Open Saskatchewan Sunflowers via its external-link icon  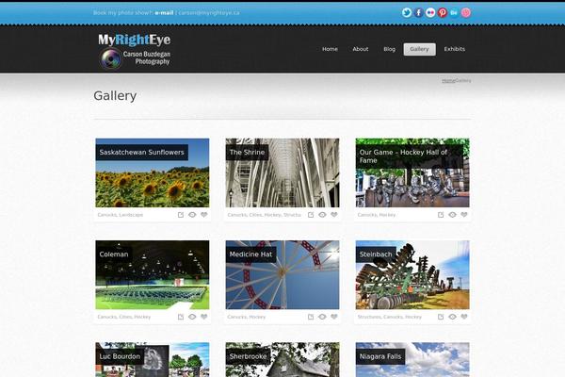(181, 215)
